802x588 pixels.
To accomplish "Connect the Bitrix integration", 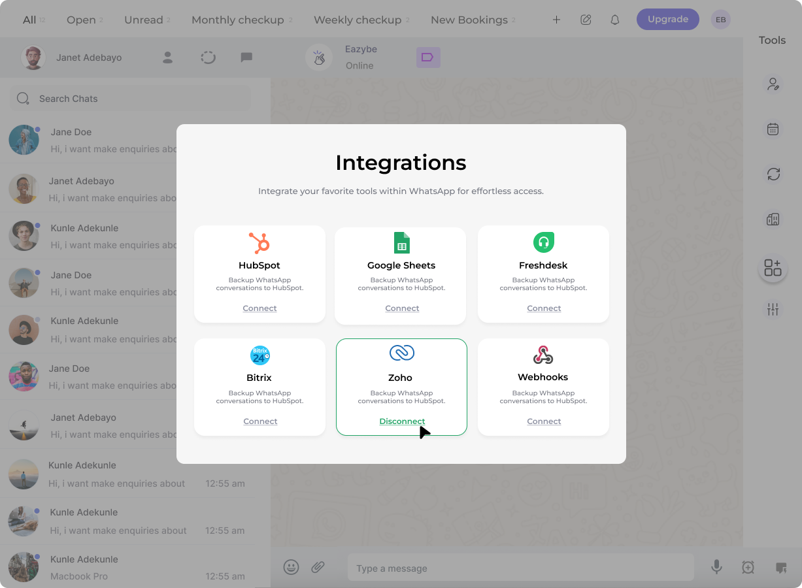I will (x=260, y=421).
